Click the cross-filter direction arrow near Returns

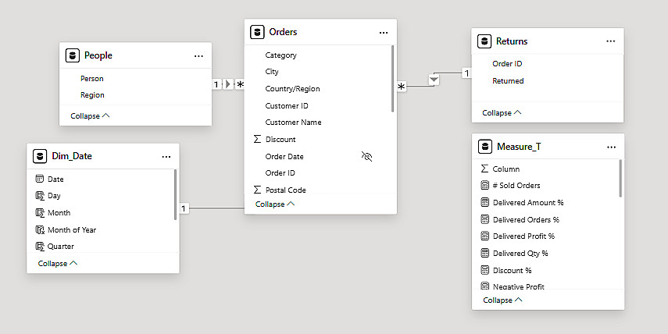435,79
